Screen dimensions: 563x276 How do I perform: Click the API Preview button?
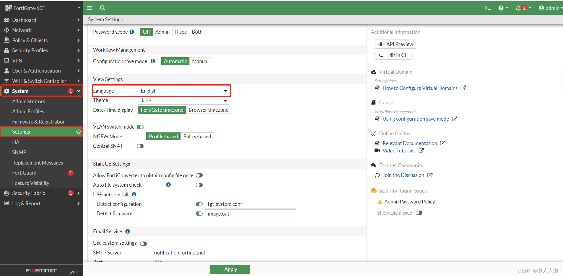(396, 44)
